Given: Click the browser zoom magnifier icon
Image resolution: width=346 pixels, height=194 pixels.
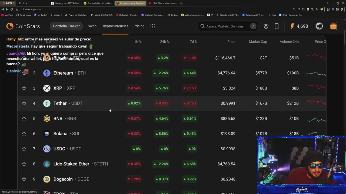Looking at the screenshot, I should (x=294, y=9).
